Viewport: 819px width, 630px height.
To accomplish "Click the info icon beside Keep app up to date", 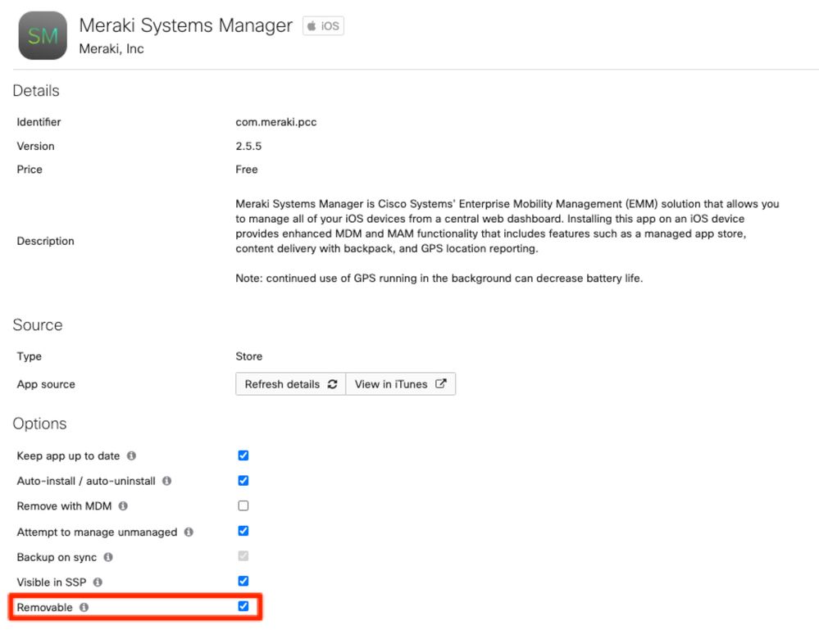I will click(131, 456).
